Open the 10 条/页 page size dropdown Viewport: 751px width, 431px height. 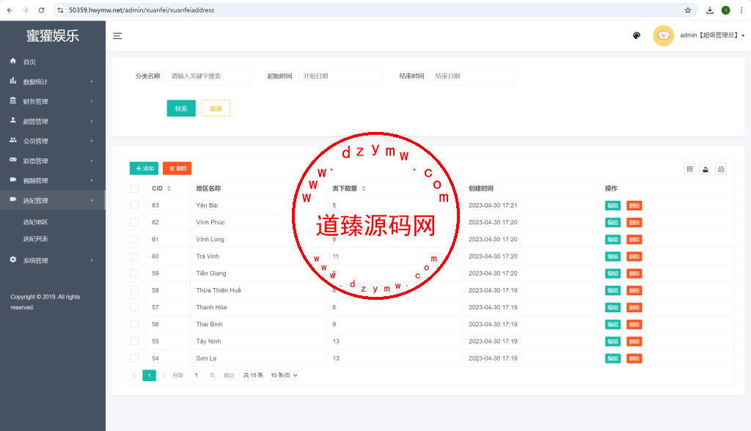tap(284, 375)
